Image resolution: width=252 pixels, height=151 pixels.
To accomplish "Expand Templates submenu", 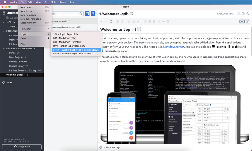I will coord(35,28).
